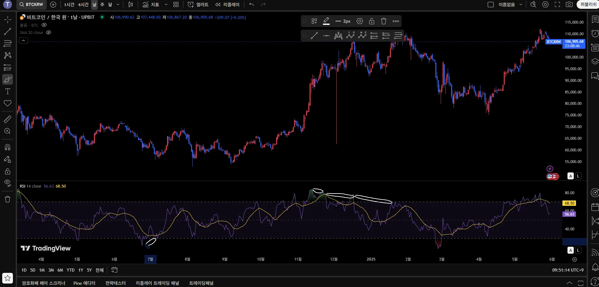Open line color picker pencil swatch
The image size is (599, 287).
click(326, 21)
